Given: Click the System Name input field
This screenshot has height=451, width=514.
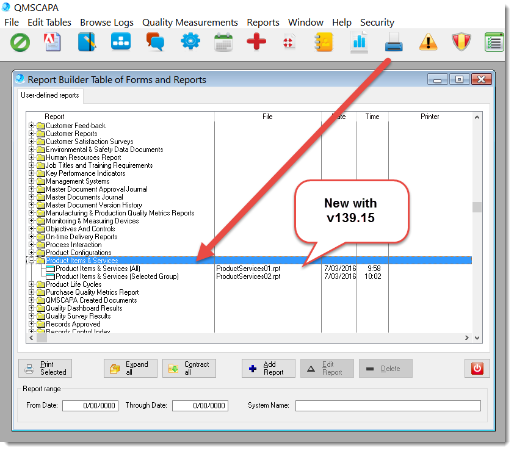Looking at the screenshot, I should tap(388, 406).
